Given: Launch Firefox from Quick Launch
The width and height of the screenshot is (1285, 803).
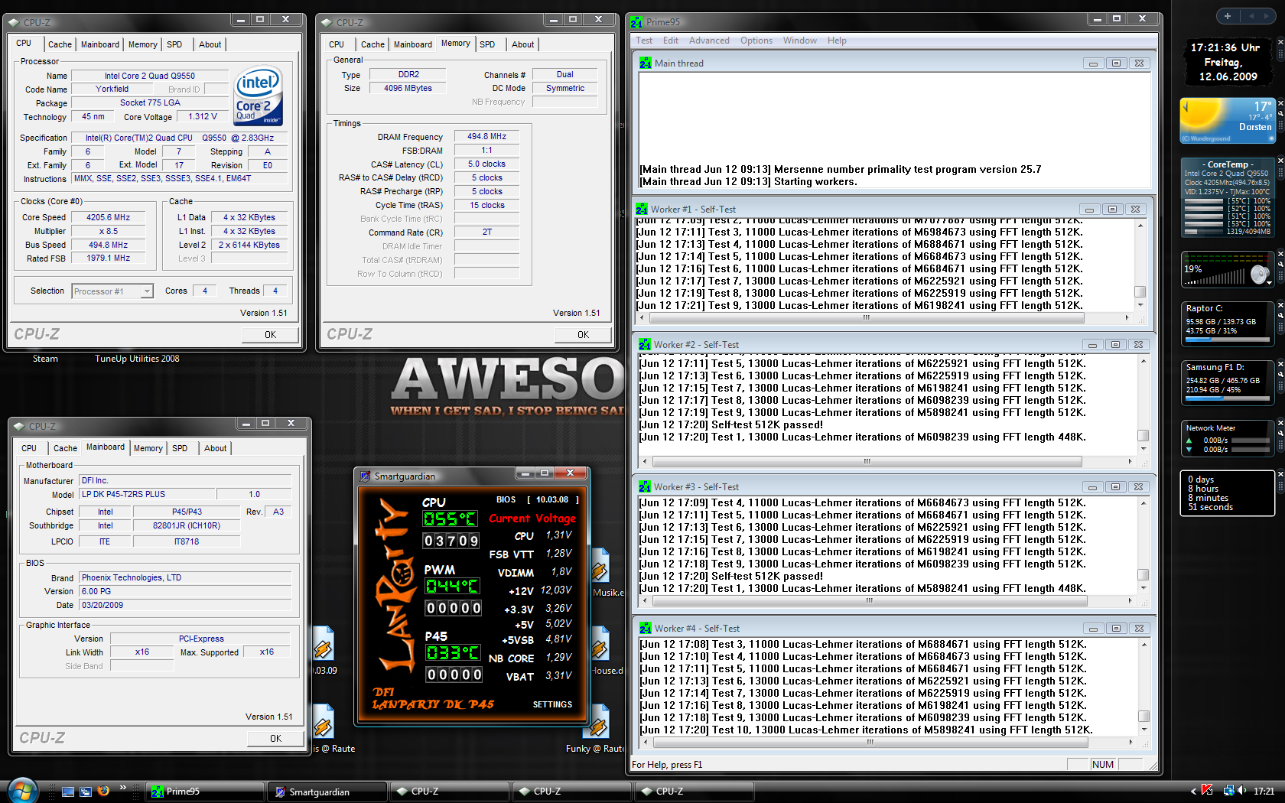Looking at the screenshot, I should tap(103, 791).
